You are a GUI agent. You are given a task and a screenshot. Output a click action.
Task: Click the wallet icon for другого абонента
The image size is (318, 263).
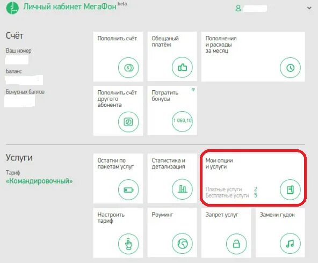coord(128,122)
